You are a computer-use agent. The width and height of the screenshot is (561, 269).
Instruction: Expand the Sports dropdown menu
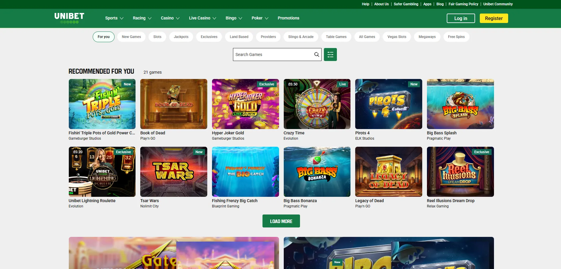tap(114, 18)
